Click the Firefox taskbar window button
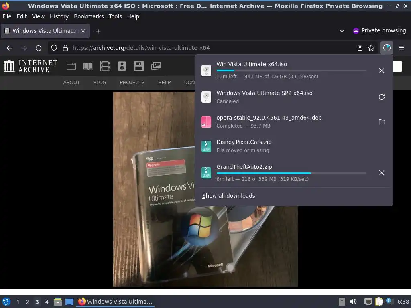 [x=115, y=302]
